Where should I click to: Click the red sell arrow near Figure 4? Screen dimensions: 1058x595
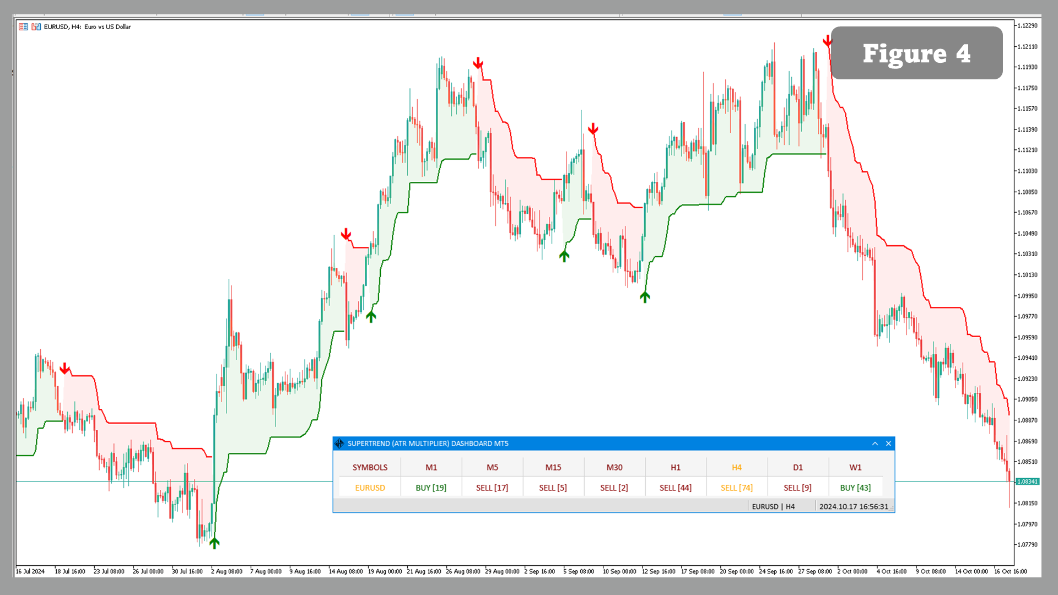pyautogui.click(x=827, y=41)
